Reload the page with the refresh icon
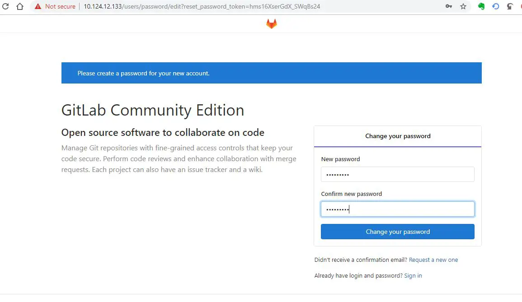This screenshot has width=522, height=302. tap(5, 7)
